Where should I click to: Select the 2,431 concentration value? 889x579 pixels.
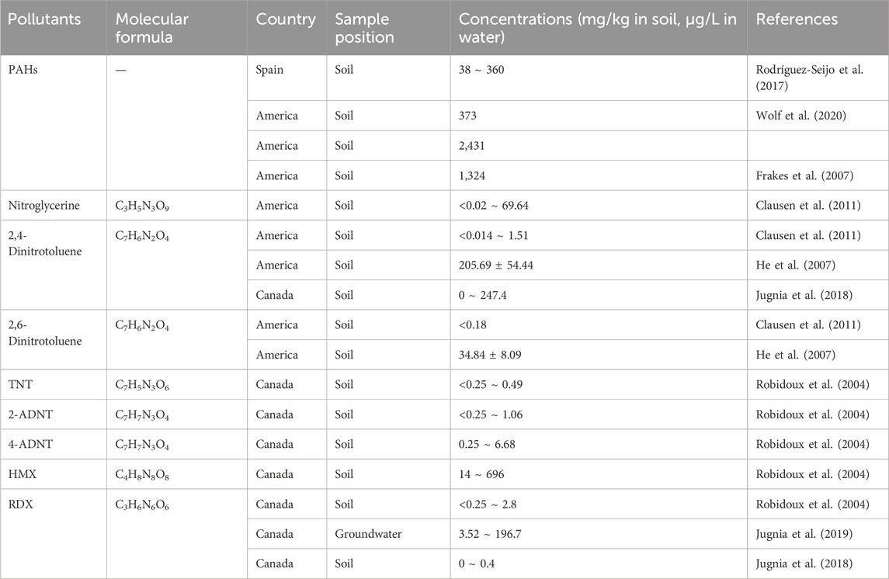[472, 146]
